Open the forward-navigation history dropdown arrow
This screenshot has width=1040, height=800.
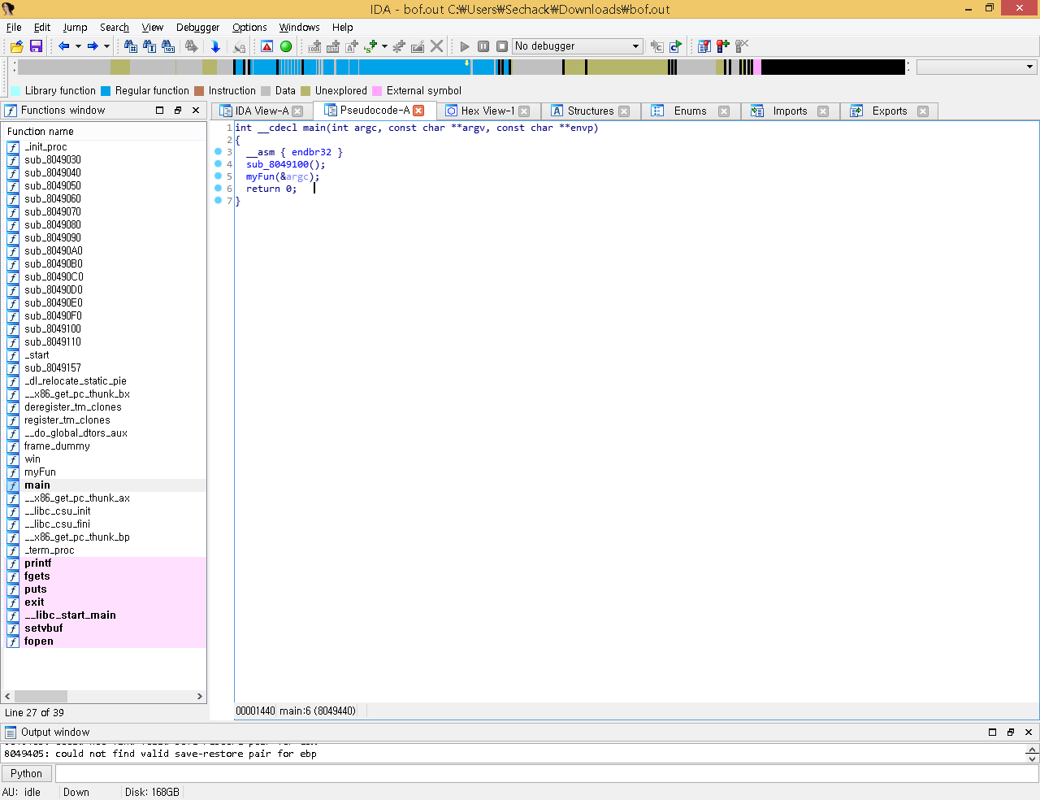106,46
